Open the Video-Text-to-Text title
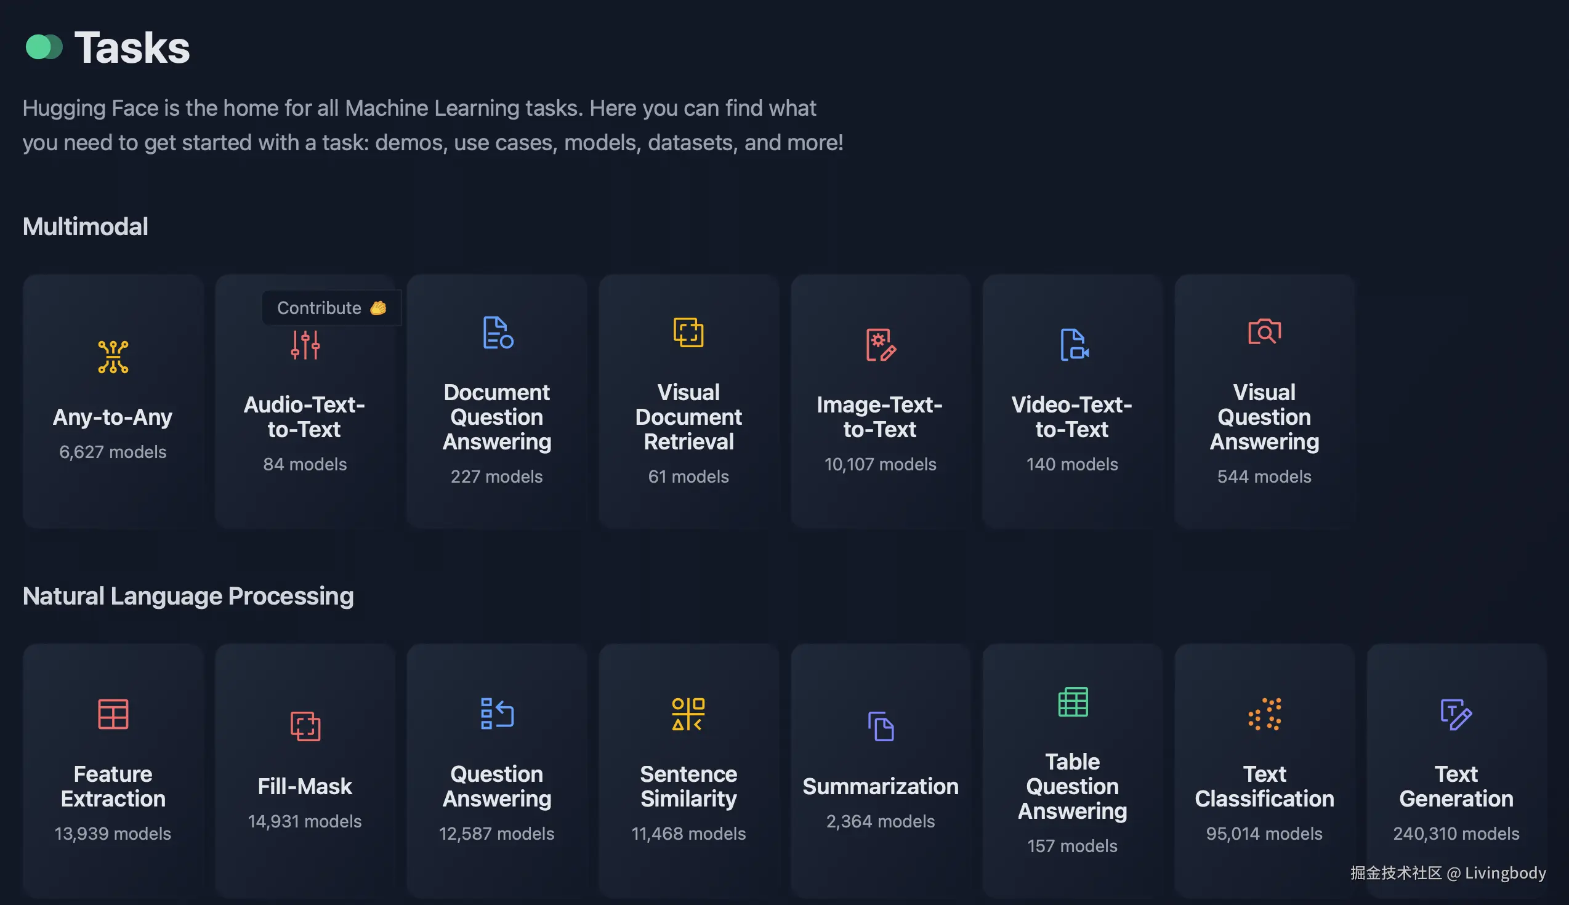The height and width of the screenshot is (905, 1569). point(1072,417)
